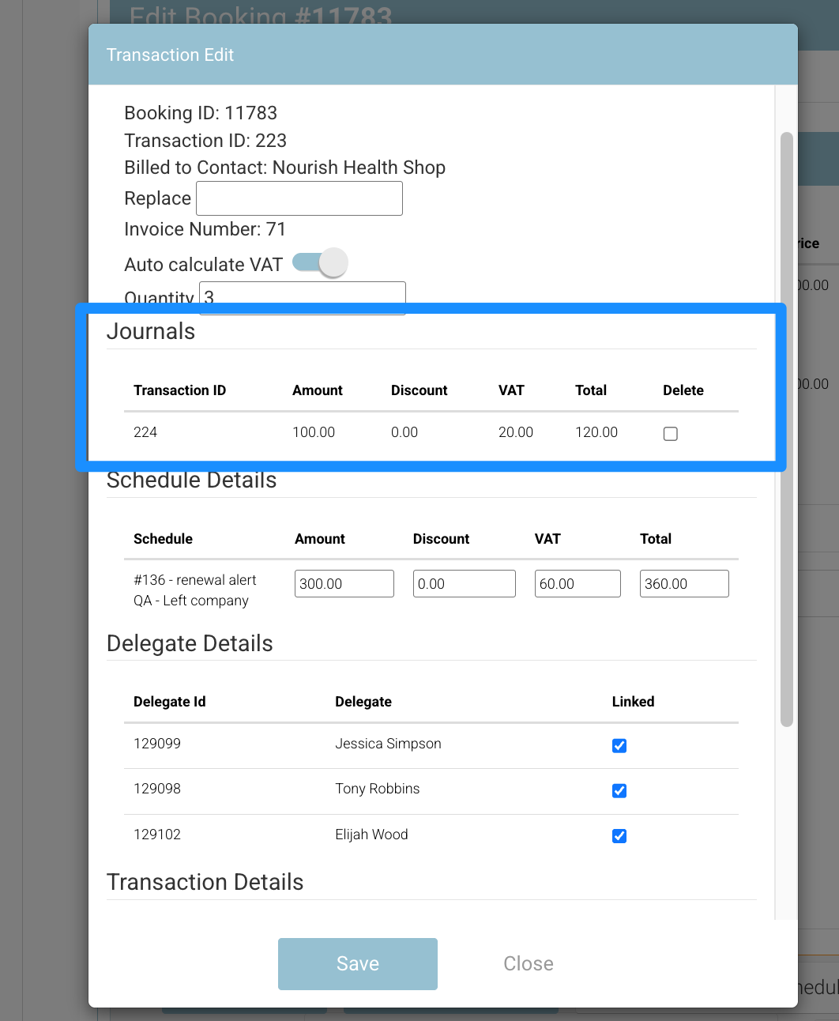Click the Delegate Details heading
The width and height of the screenshot is (839, 1021).
coord(190,643)
